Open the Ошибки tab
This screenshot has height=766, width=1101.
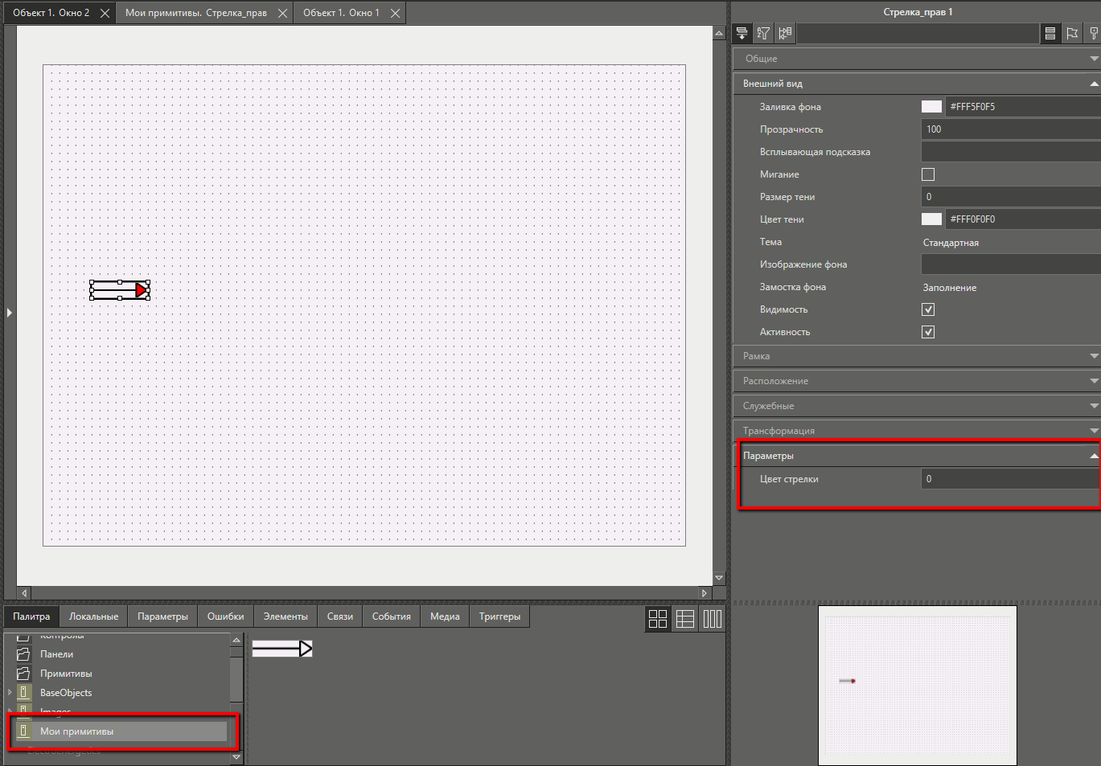(225, 616)
